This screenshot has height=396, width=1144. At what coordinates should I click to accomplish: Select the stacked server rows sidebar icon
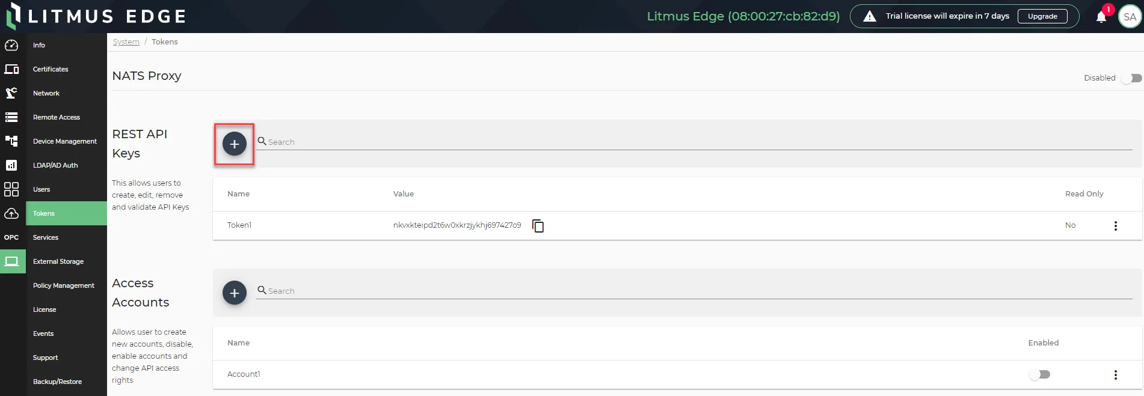[11, 117]
